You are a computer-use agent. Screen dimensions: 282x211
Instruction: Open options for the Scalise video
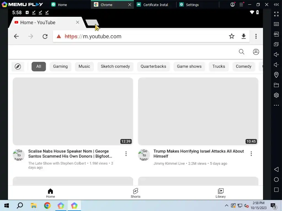point(126,154)
